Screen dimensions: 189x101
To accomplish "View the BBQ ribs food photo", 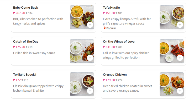I will pos(82,17).
